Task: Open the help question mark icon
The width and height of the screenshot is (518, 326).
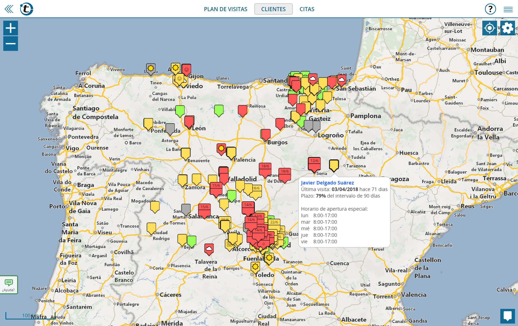Action: 490,9
